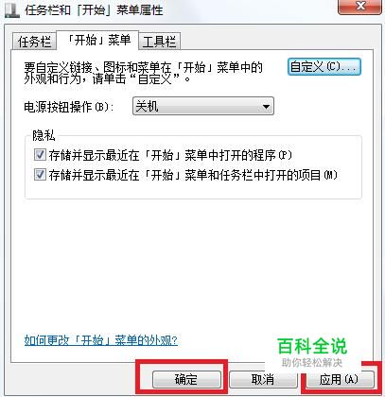Click the 存储并显示…打开的项目(M) label text
This screenshot has height=397, width=385.
pyautogui.click(x=193, y=175)
